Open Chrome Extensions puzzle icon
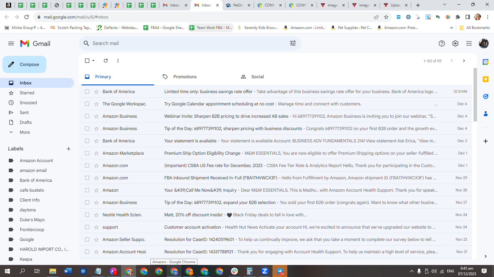 pyautogui.click(x=458, y=17)
